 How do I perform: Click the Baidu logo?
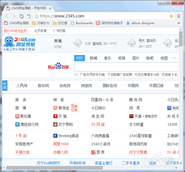pyautogui.click(x=58, y=66)
